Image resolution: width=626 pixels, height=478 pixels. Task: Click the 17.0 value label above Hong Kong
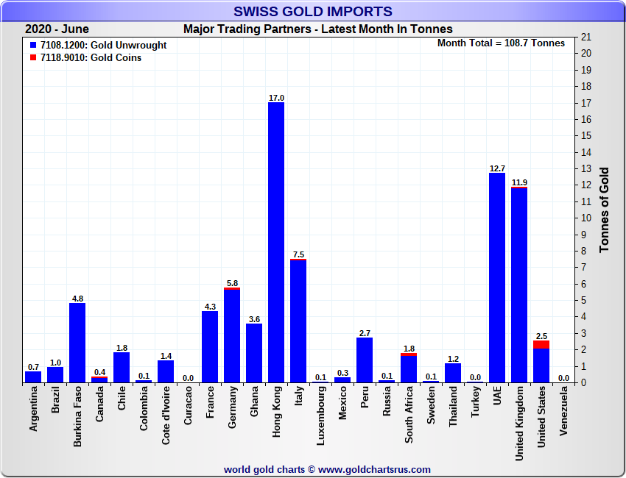click(276, 98)
